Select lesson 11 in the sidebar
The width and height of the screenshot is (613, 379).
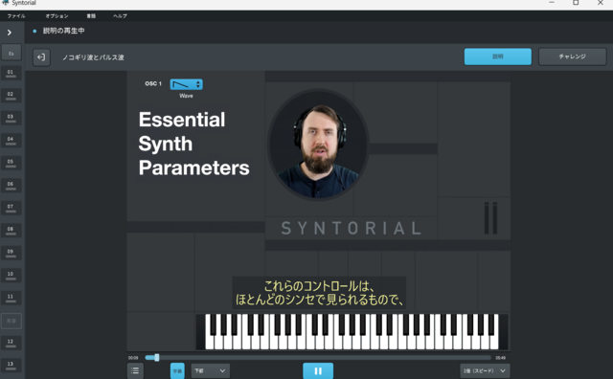pos(11,298)
